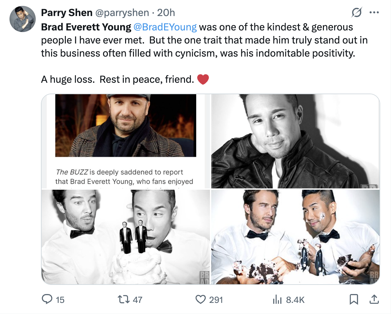Like the post with heart icon
Image resolution: width=391 pixels, height=314 pixels.
pos(200,299)
